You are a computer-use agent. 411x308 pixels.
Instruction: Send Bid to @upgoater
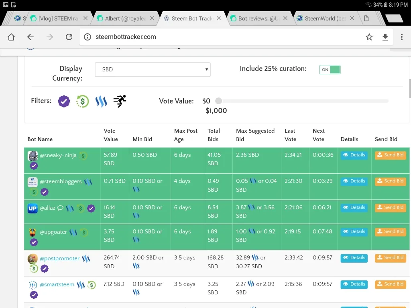click(391, 232)
